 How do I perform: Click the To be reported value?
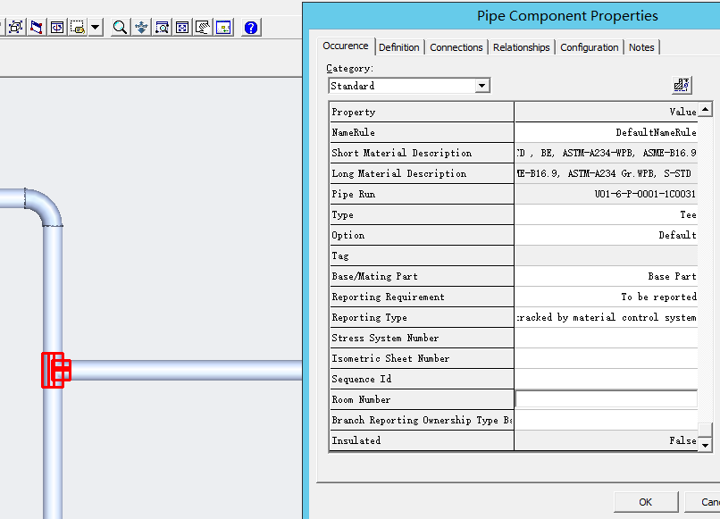point(607,297)
